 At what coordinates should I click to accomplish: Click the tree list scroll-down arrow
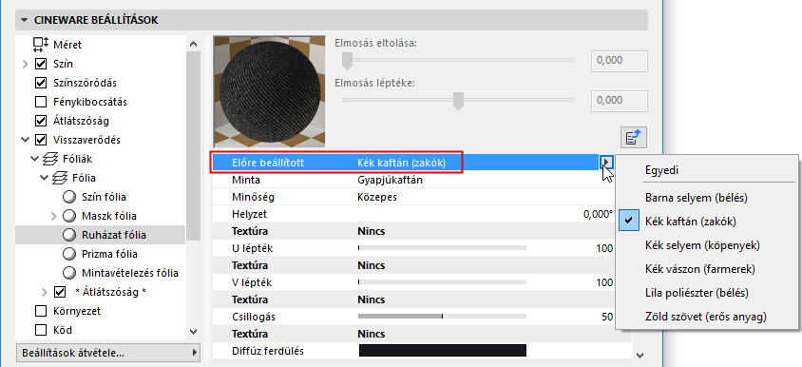(193, 332)
